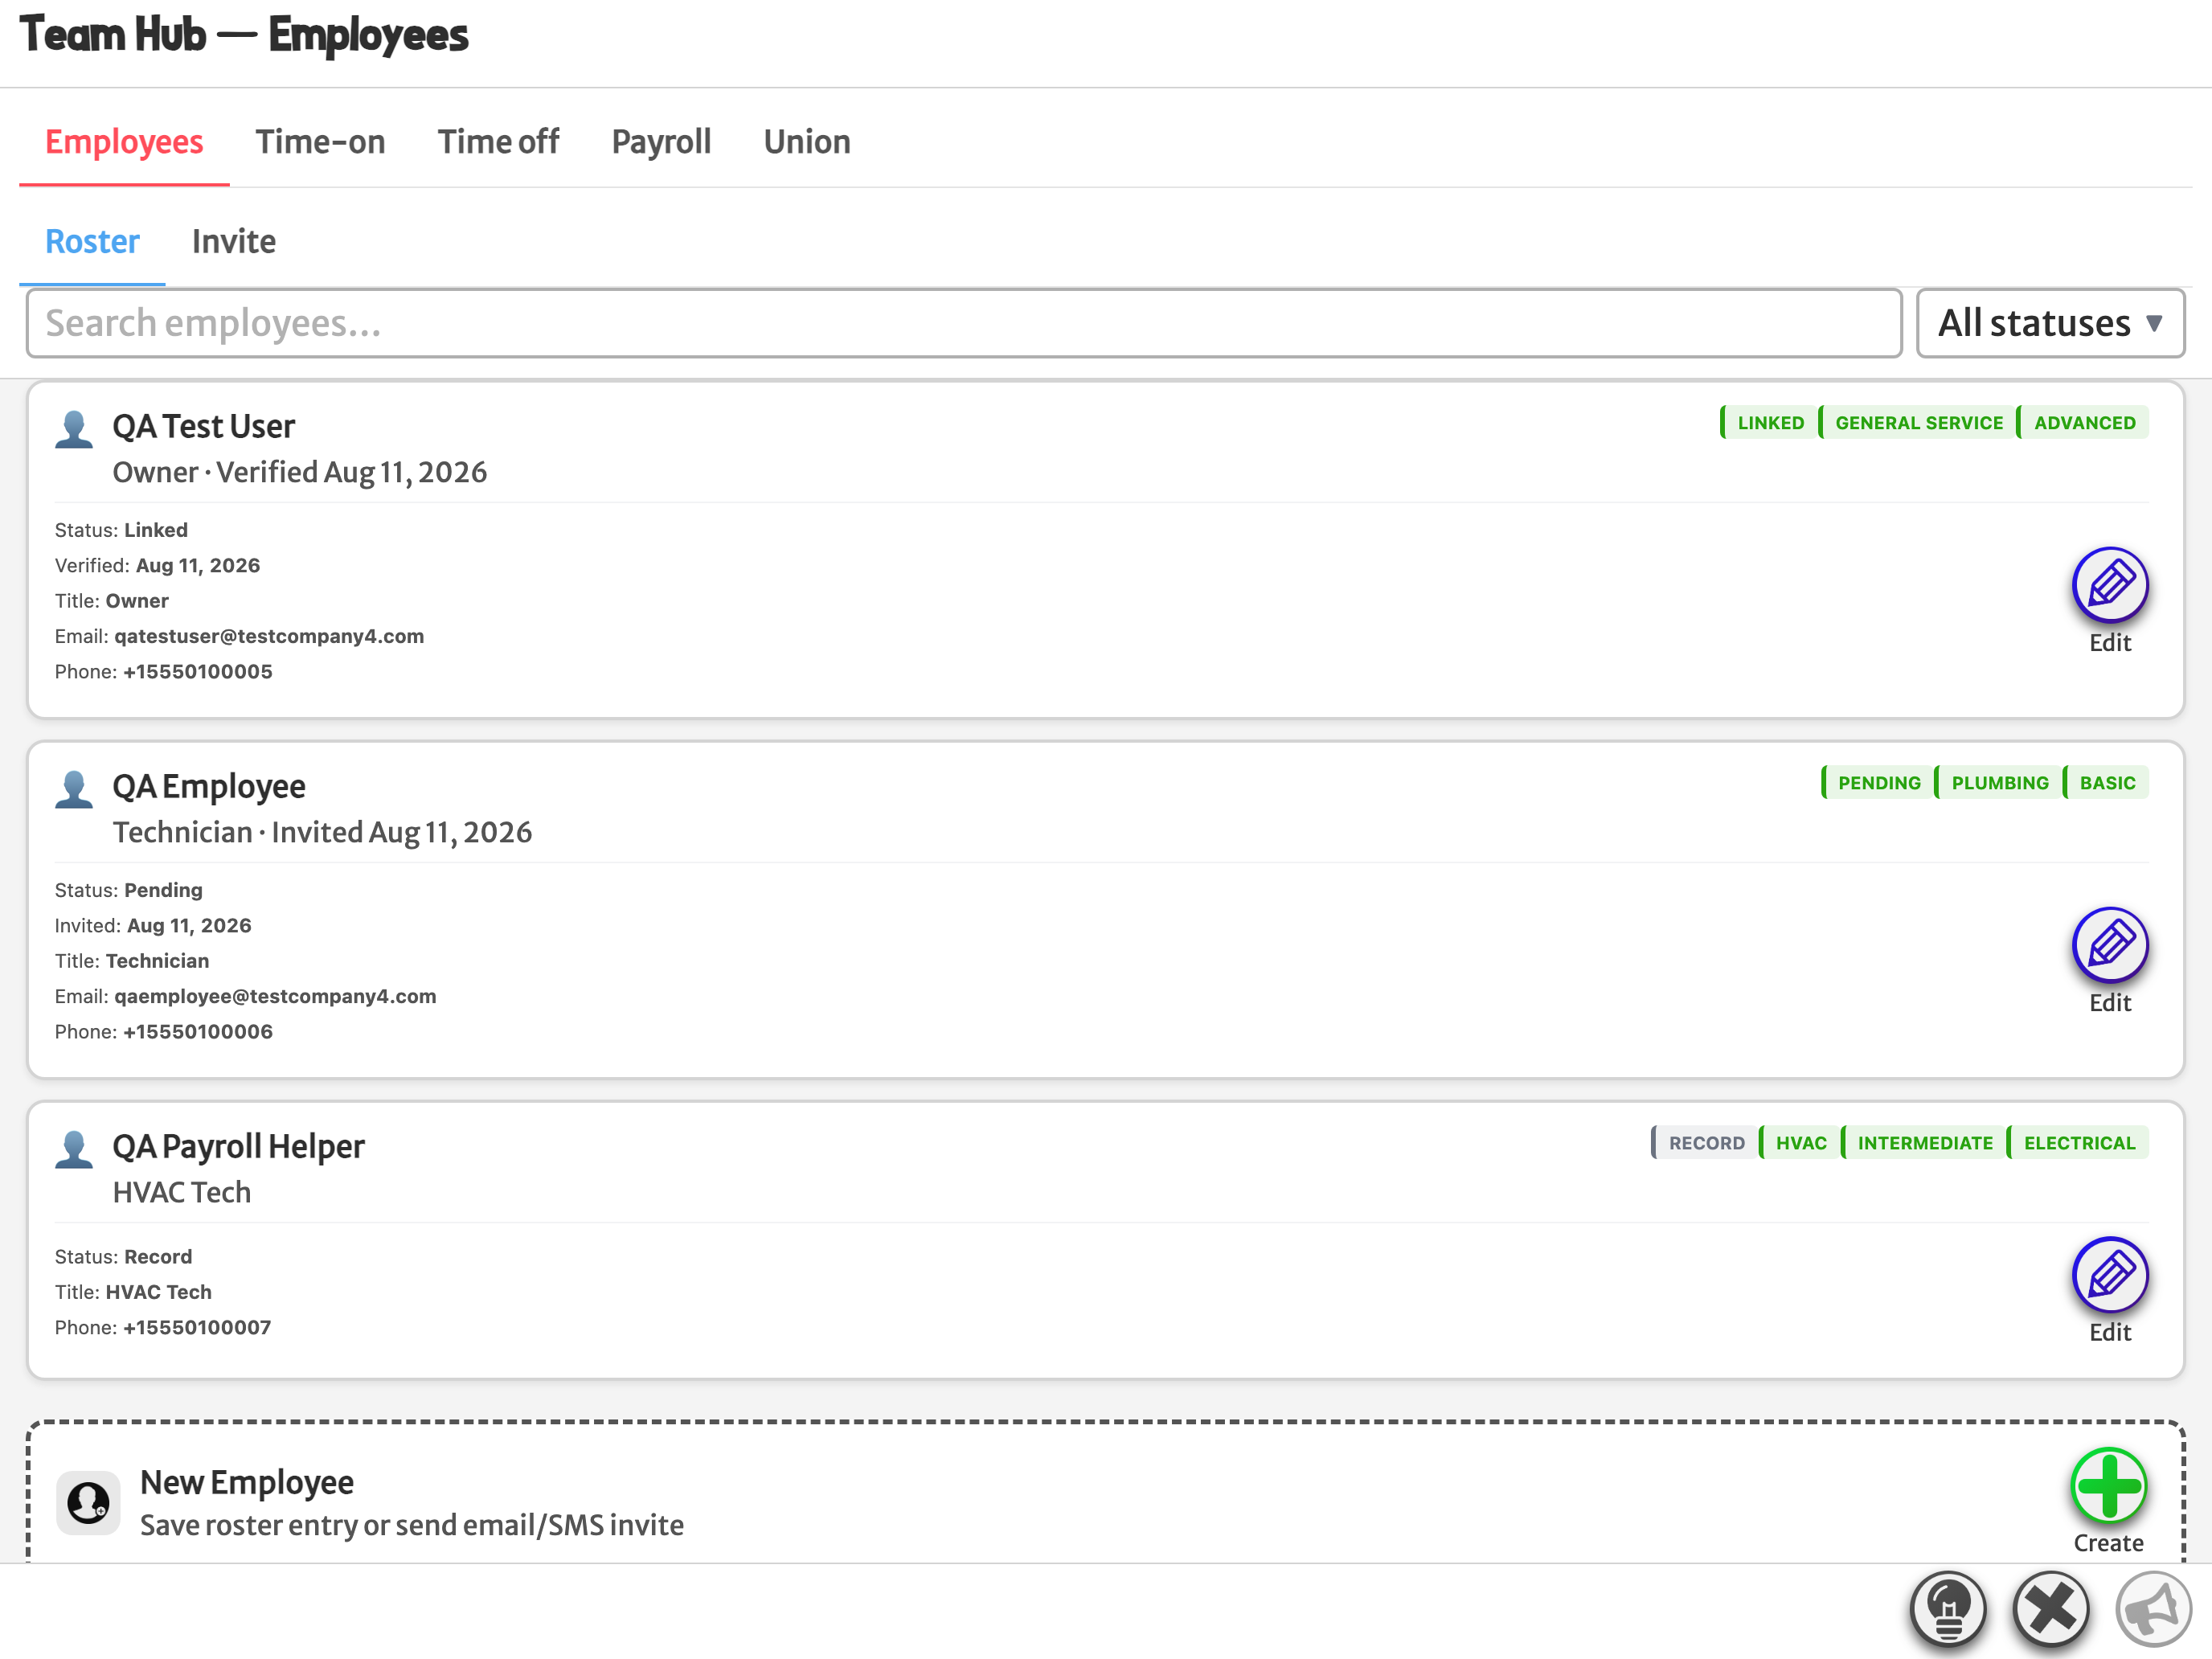Focus the Search employees field

963,323
